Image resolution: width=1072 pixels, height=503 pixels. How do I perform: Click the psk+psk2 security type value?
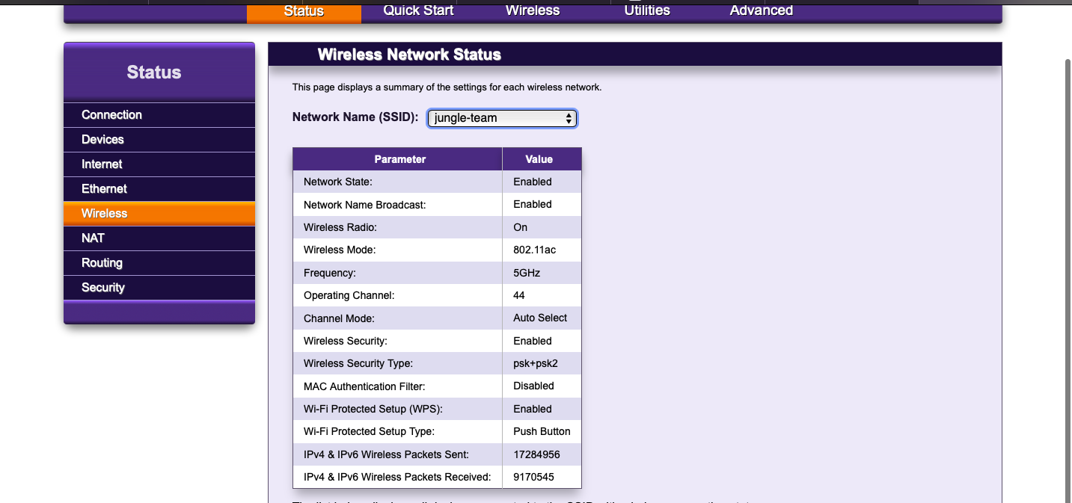point(536,363)
